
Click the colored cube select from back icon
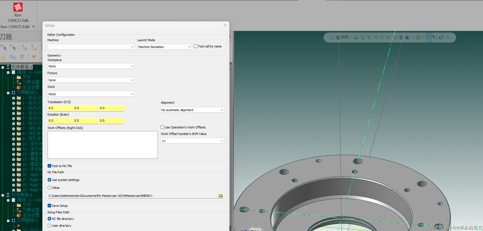click(401, 38)
